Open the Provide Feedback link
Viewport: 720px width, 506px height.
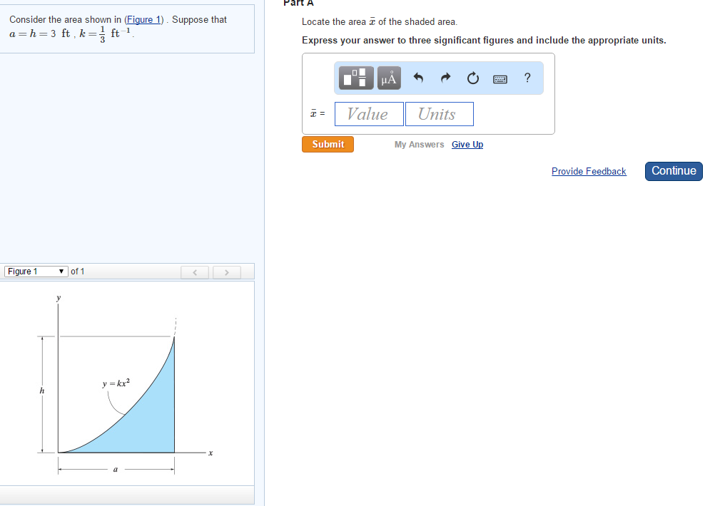588,171
